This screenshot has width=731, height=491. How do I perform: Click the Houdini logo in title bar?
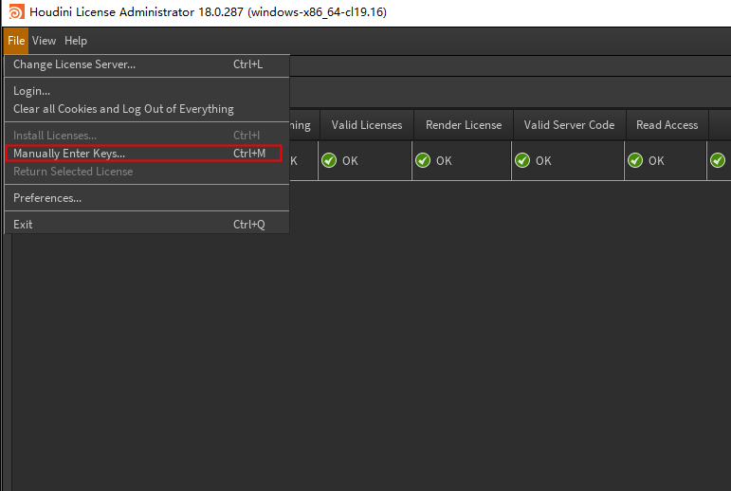(16, 11)
